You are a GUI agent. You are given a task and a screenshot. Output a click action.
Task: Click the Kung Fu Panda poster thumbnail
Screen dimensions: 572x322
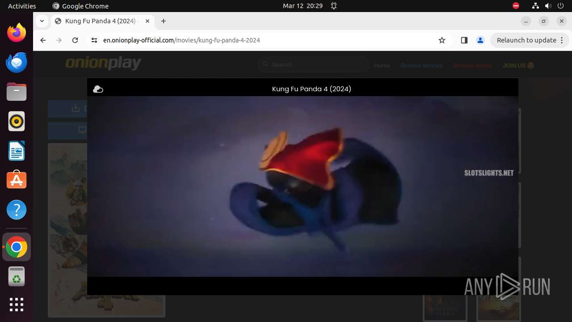pyautogui.click(x=106, y=230)
